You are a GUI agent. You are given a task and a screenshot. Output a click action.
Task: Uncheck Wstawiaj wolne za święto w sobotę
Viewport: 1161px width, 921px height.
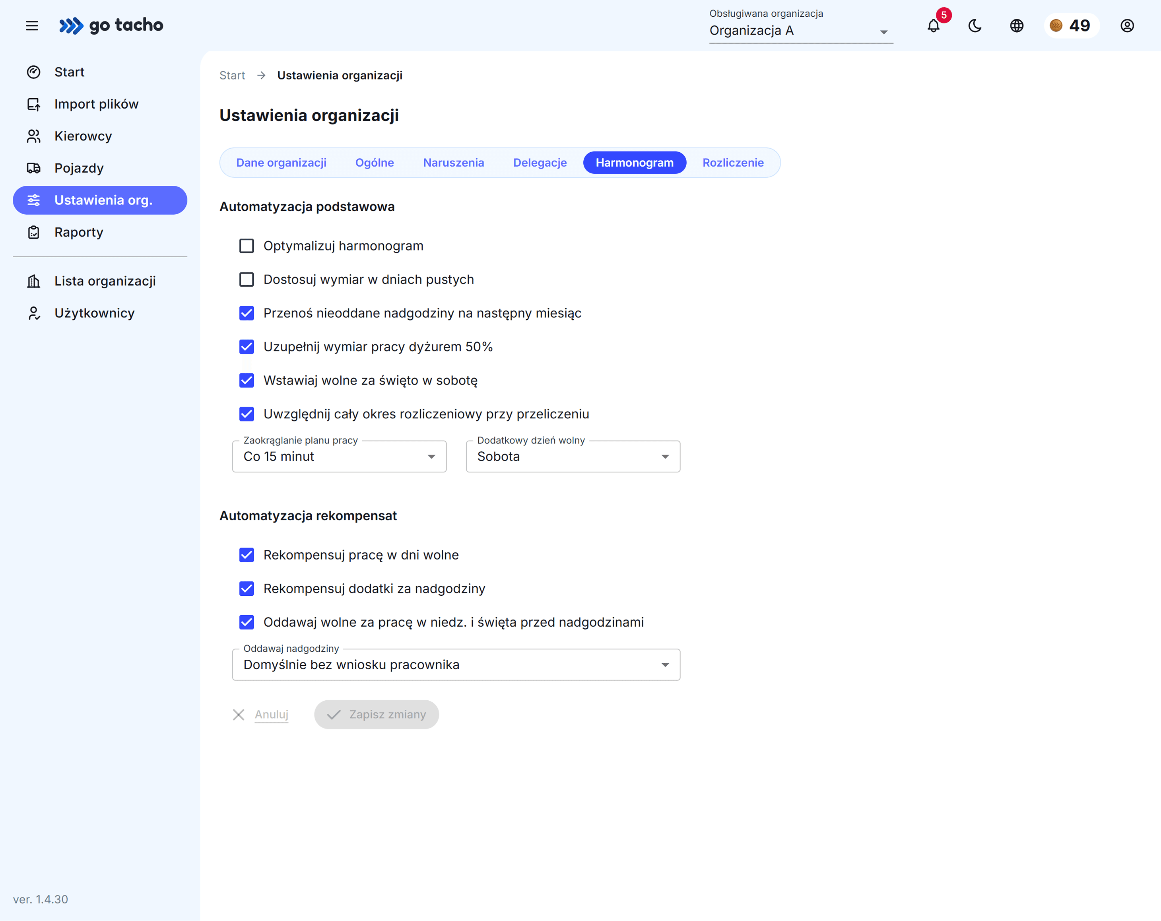[247, 381]
